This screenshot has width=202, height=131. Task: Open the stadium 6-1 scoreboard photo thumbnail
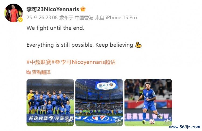pos(99,103)
